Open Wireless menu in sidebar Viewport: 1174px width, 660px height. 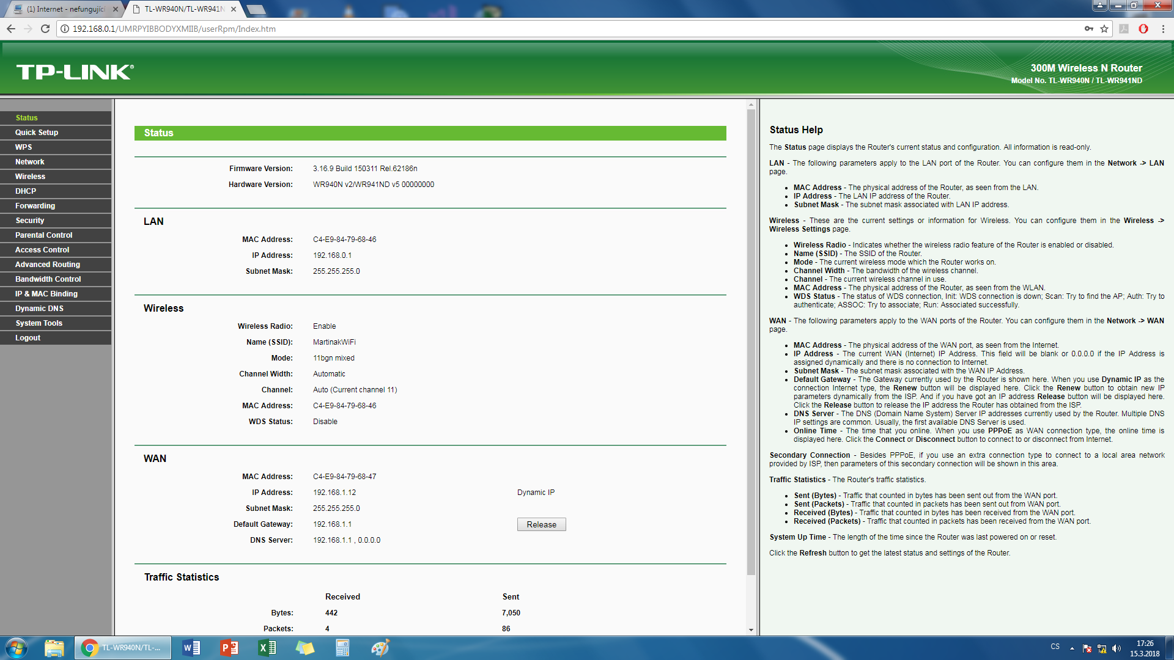point(30,177)
